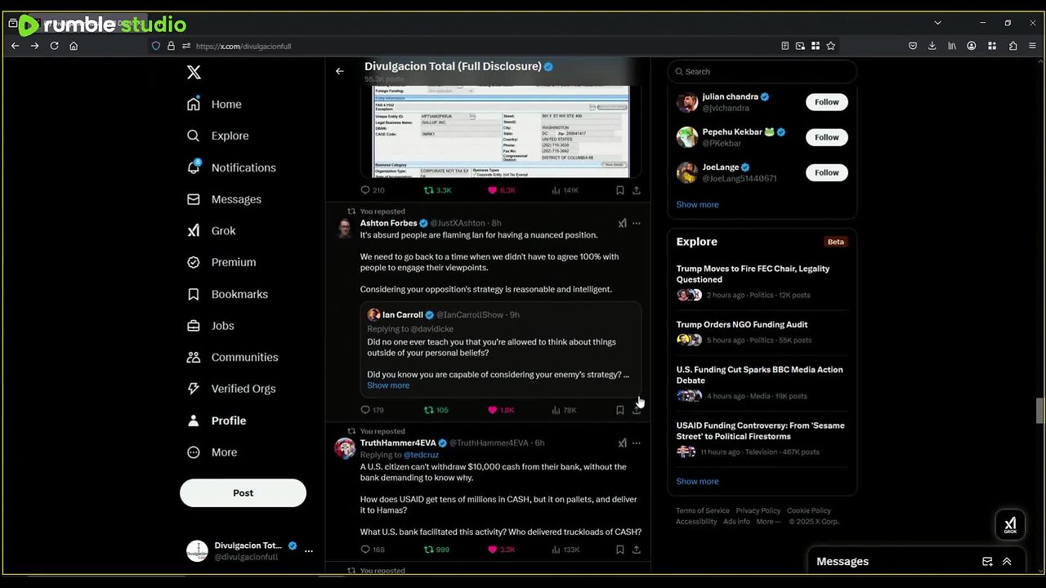Open Profile in the sidebar
Image resolution: width=1046 pixels, height=588 pixels.
coord(217,421)
